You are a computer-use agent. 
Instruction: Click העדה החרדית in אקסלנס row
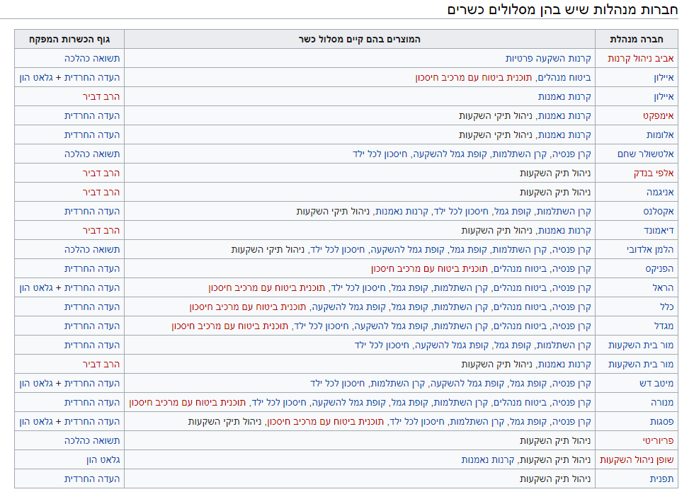92,211
